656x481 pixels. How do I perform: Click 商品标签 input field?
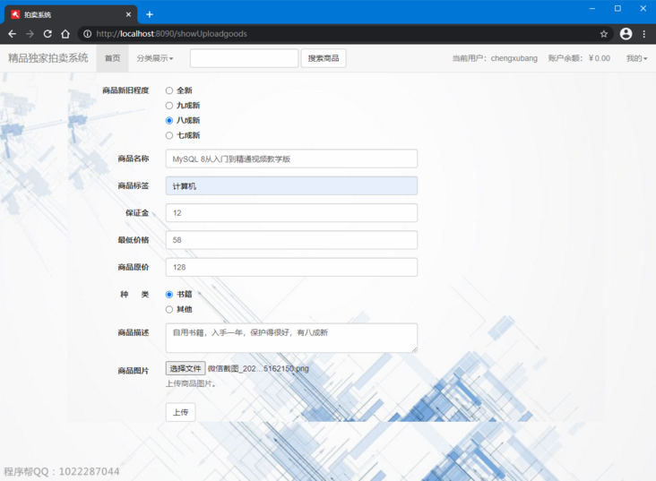point(291,185)
